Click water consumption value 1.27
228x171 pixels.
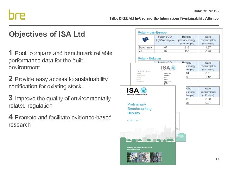(208, 47)
